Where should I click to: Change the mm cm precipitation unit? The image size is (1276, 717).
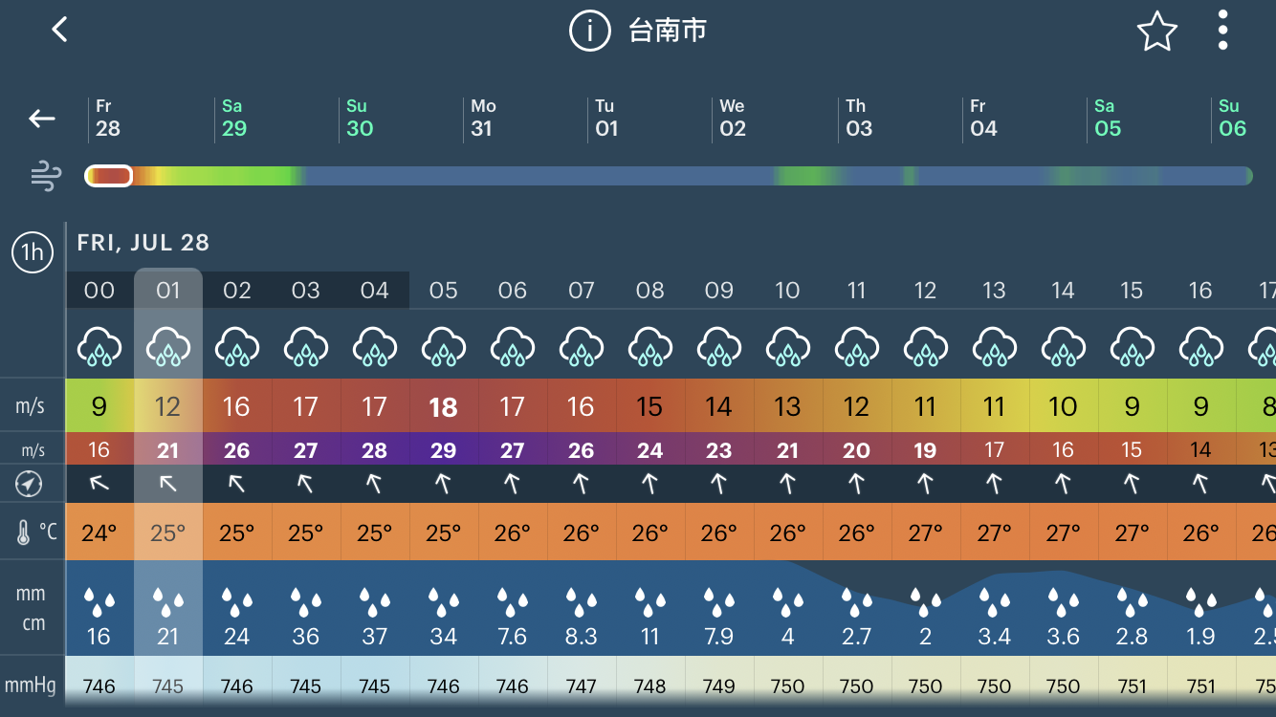coord(32,608)
